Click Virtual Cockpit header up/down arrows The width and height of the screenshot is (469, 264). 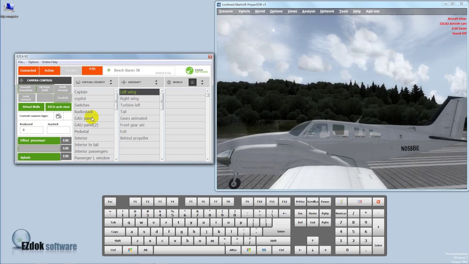pyautogui.click(x=111, y=82)
